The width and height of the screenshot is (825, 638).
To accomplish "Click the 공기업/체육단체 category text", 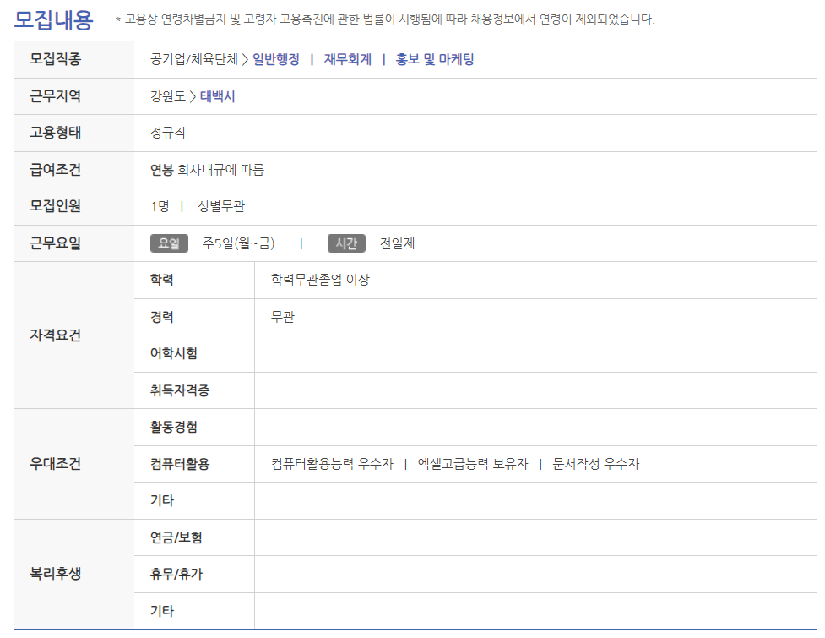I will (x=193, y=60).
